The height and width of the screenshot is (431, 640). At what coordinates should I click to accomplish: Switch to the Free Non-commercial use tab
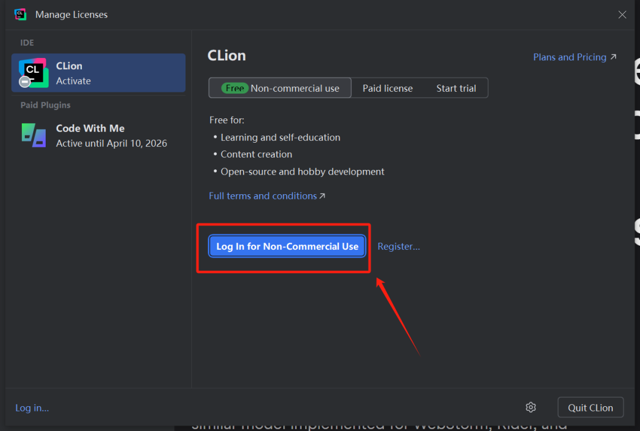pyautogui.click(x=280, y=88)
